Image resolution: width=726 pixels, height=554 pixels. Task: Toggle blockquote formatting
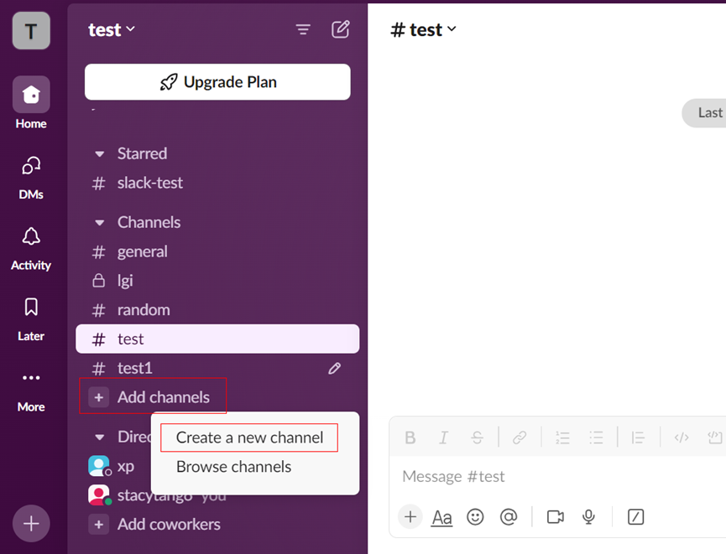(x=638, y=438)
